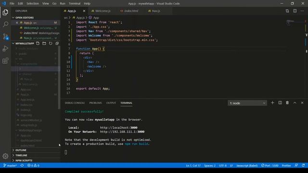Screen dimensions: 308x173
Task: Open the Run and Debug view
Action: pos(5,49)
